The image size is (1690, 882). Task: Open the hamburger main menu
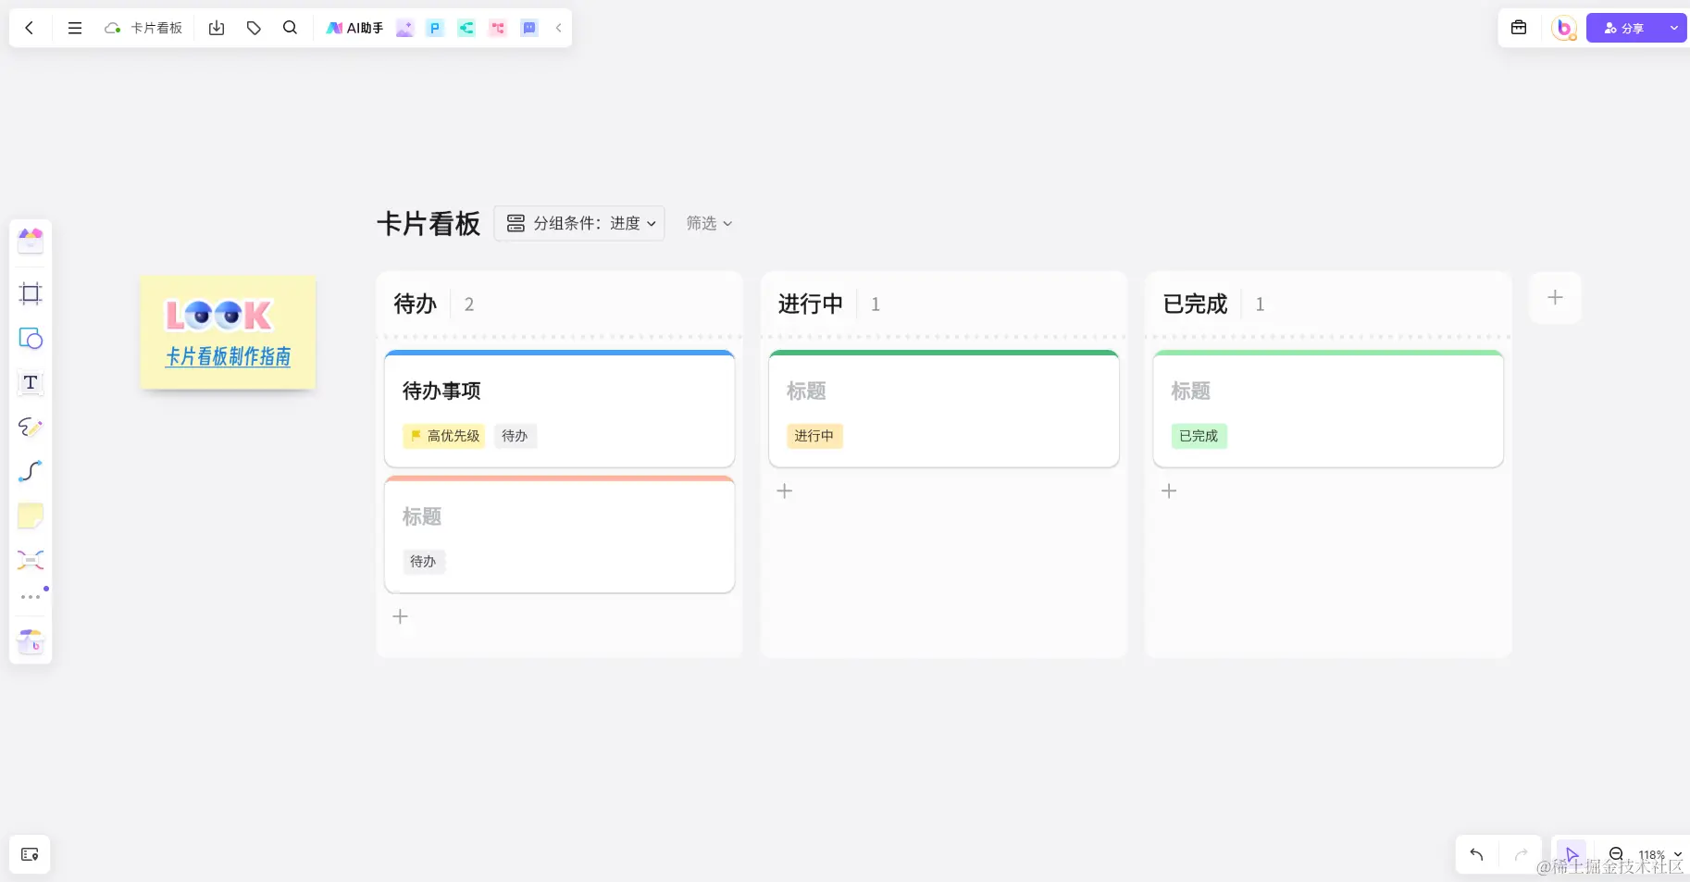click(75, 28)
